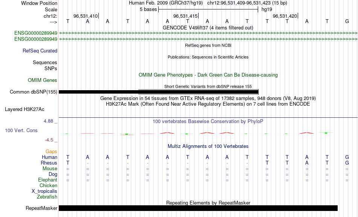
Task: Click the Sequences track label
Action: coord(45,62)
